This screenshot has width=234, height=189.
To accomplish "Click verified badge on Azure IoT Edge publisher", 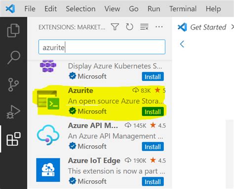I will 73,181.
